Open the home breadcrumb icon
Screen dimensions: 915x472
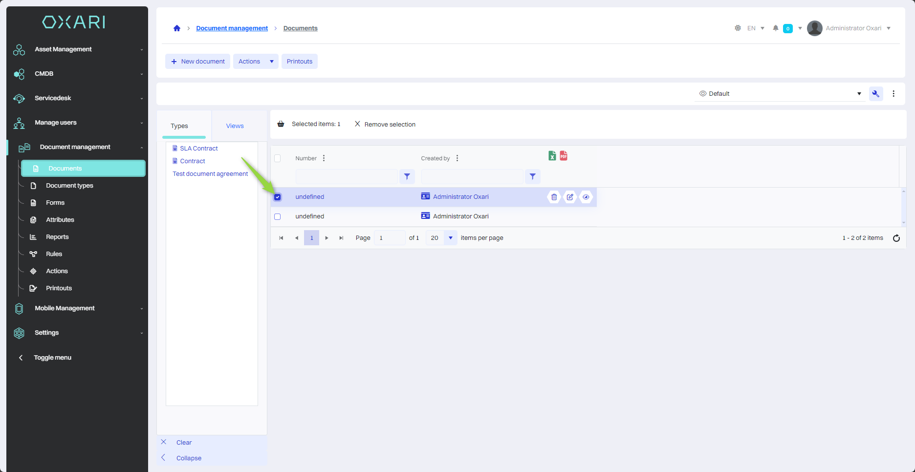(177, 28)
